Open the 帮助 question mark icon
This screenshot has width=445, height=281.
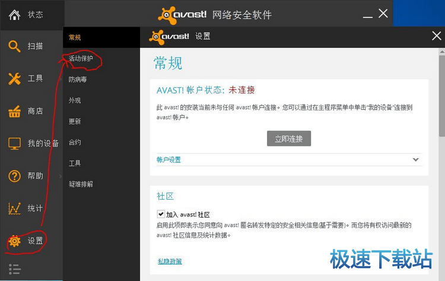point(14,176)
